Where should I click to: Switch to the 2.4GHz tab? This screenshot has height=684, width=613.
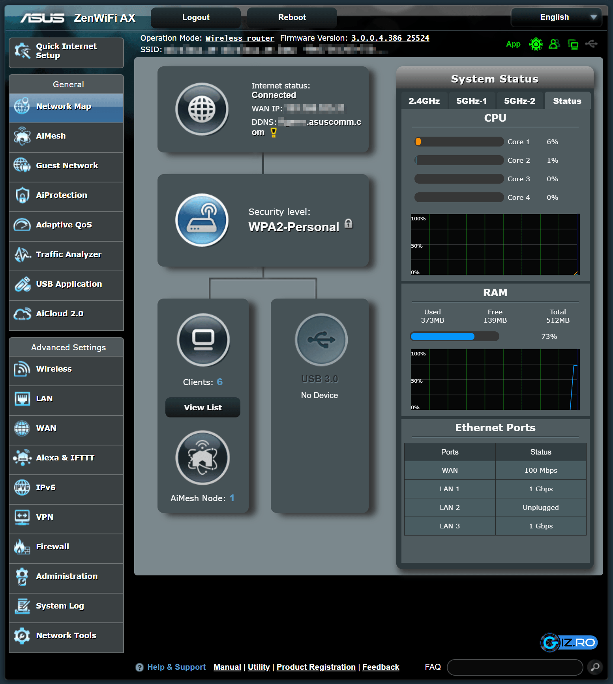(x=424, y=101)
